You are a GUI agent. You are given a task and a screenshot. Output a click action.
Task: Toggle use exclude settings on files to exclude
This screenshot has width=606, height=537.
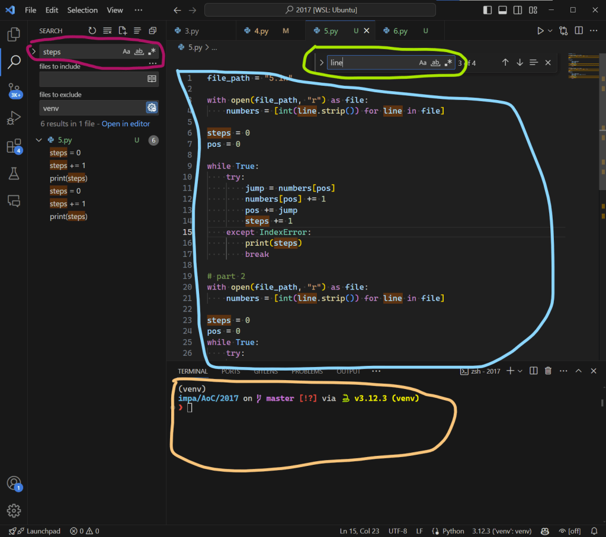pos(152,108)
